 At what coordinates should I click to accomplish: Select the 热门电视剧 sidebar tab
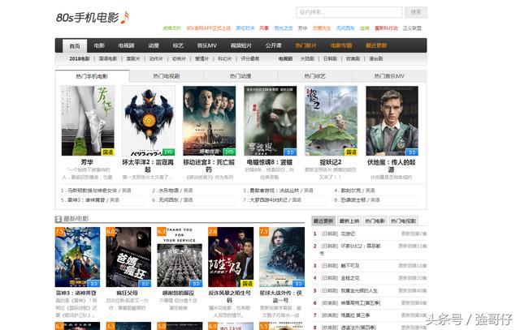(x=403, y=221)
